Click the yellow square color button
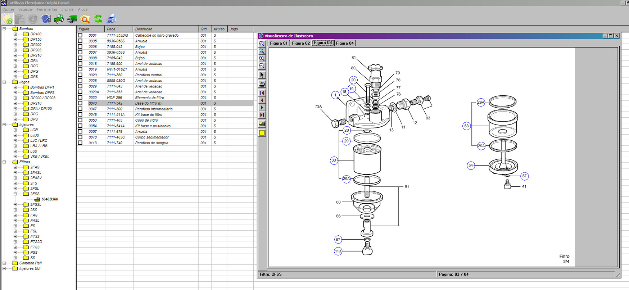The height and width of the screenshot is (290, 629). pos(262,133)
